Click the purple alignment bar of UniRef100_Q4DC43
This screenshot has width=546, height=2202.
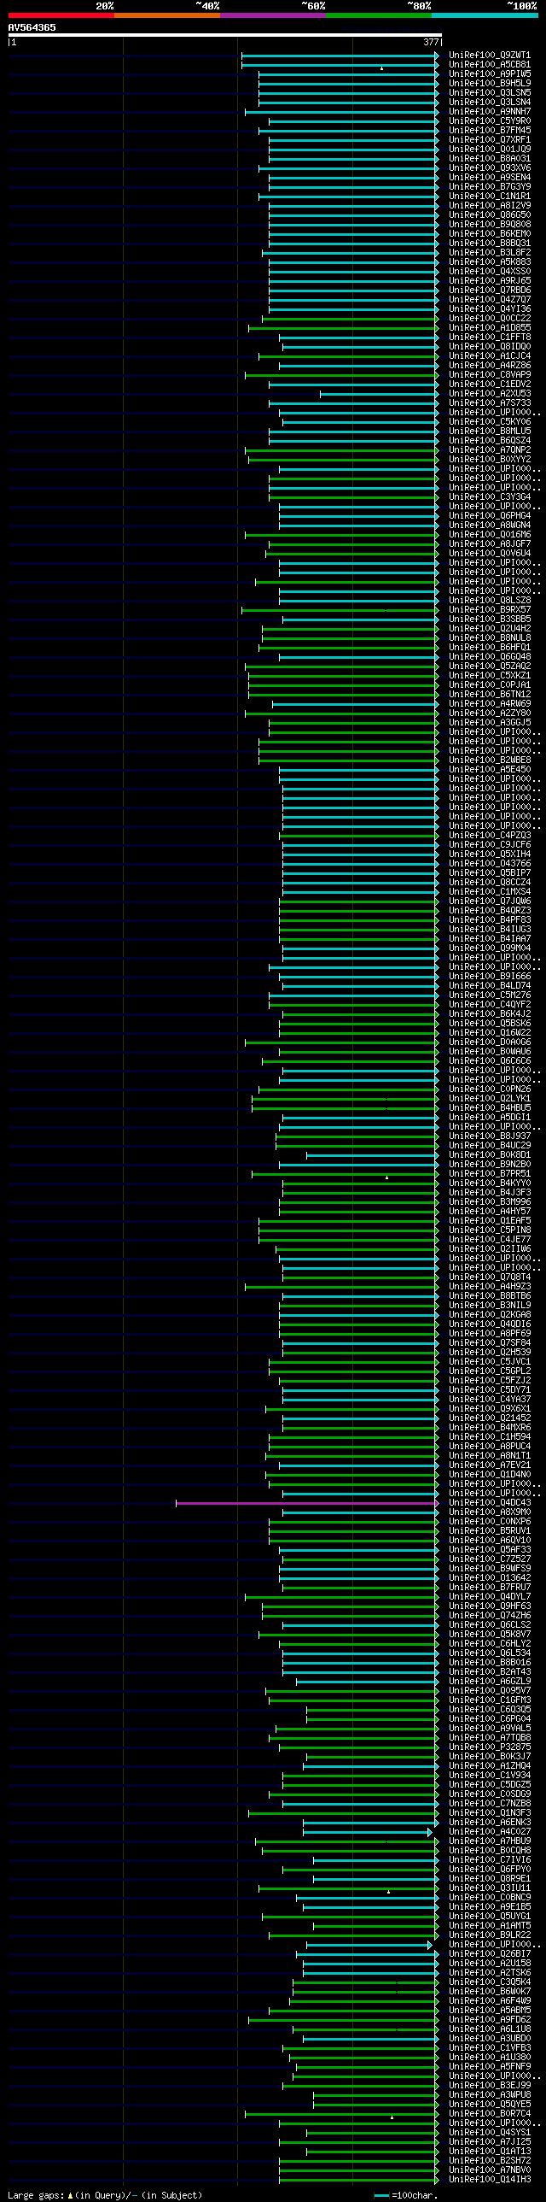(x=307, y=1503)
